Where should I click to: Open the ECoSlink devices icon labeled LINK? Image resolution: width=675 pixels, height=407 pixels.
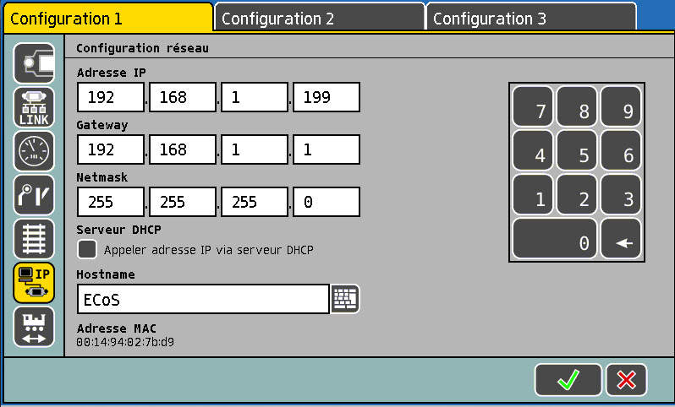point(34,107)
